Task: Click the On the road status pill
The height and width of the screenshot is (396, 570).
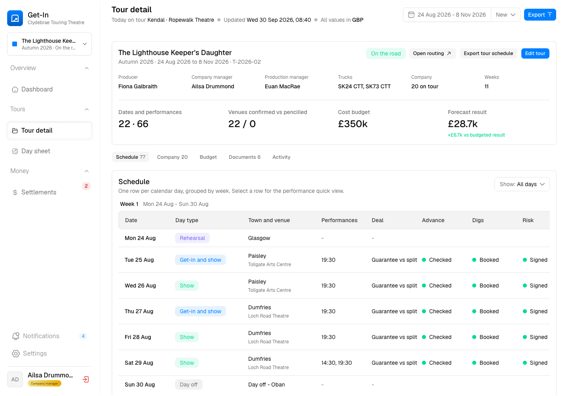Action: [386, 53]
